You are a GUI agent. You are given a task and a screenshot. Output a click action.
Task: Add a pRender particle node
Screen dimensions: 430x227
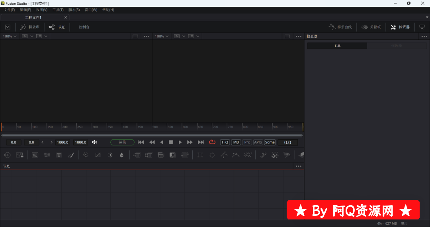click(287, 155)
